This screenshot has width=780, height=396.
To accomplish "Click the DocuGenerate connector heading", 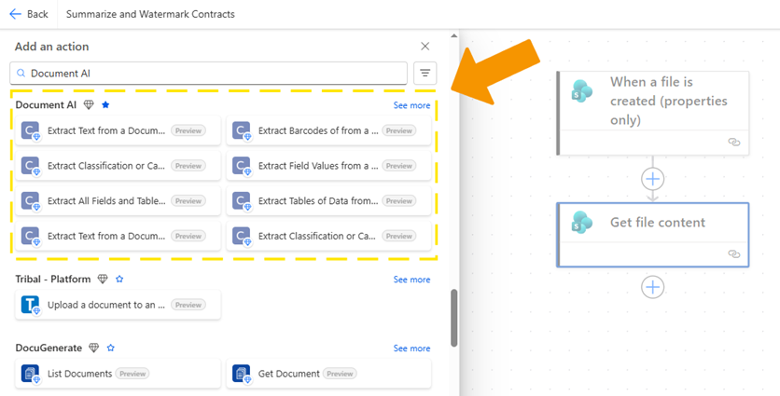I will (49, 348).
